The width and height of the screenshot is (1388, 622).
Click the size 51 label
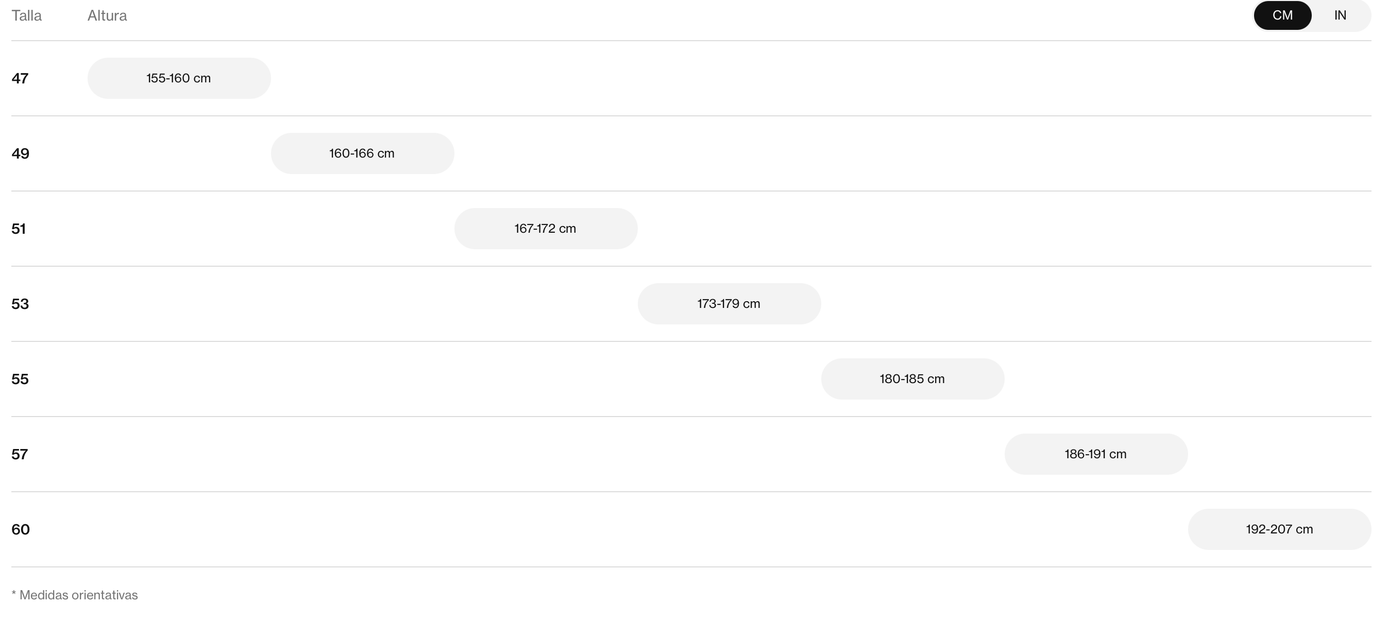click(19, 229)
